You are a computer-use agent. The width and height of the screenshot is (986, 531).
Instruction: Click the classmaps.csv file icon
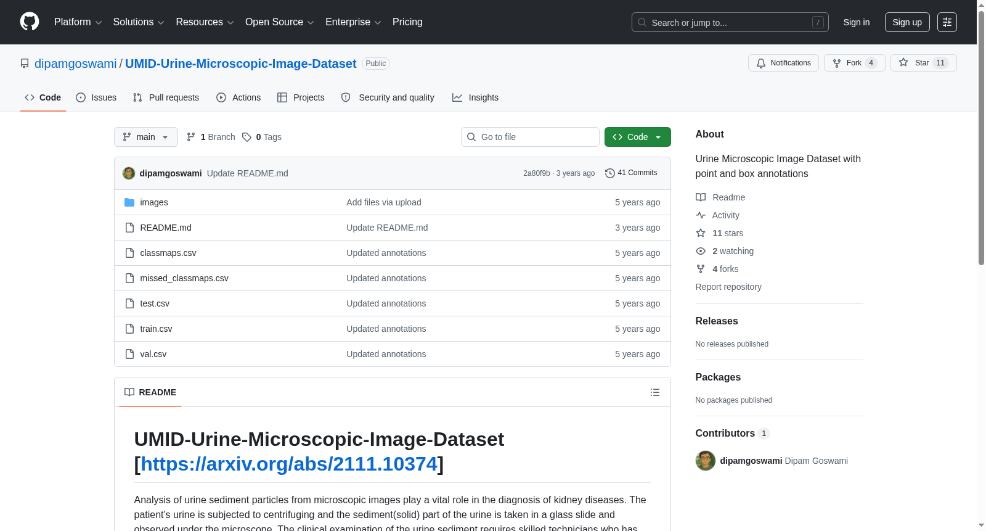click(x=129, y=253)
